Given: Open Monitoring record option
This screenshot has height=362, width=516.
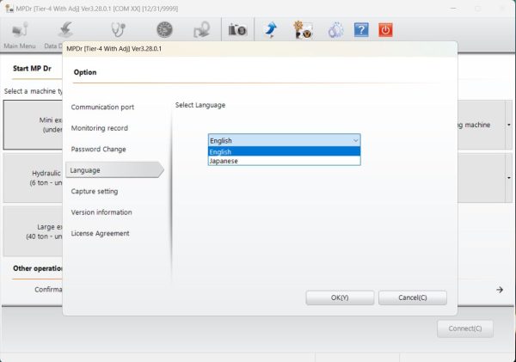Looking at the screenshot, I should click(100, 128).
